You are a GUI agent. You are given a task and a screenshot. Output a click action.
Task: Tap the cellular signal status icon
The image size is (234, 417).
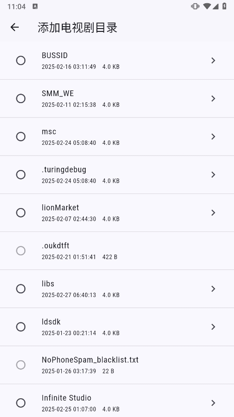click(215, 6)
